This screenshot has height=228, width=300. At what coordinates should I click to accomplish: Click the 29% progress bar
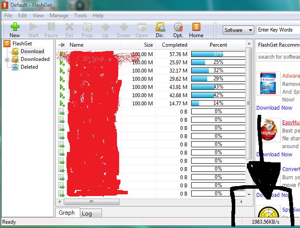(218, 79)
